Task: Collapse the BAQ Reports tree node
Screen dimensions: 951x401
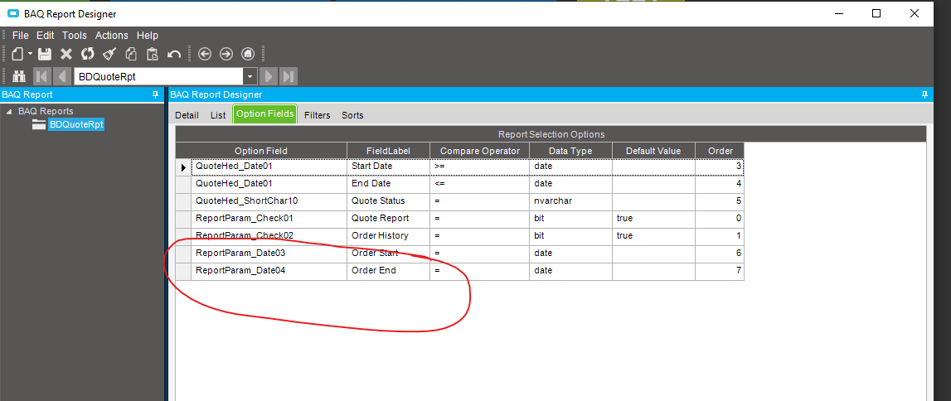Action: [x=9, y=112]
